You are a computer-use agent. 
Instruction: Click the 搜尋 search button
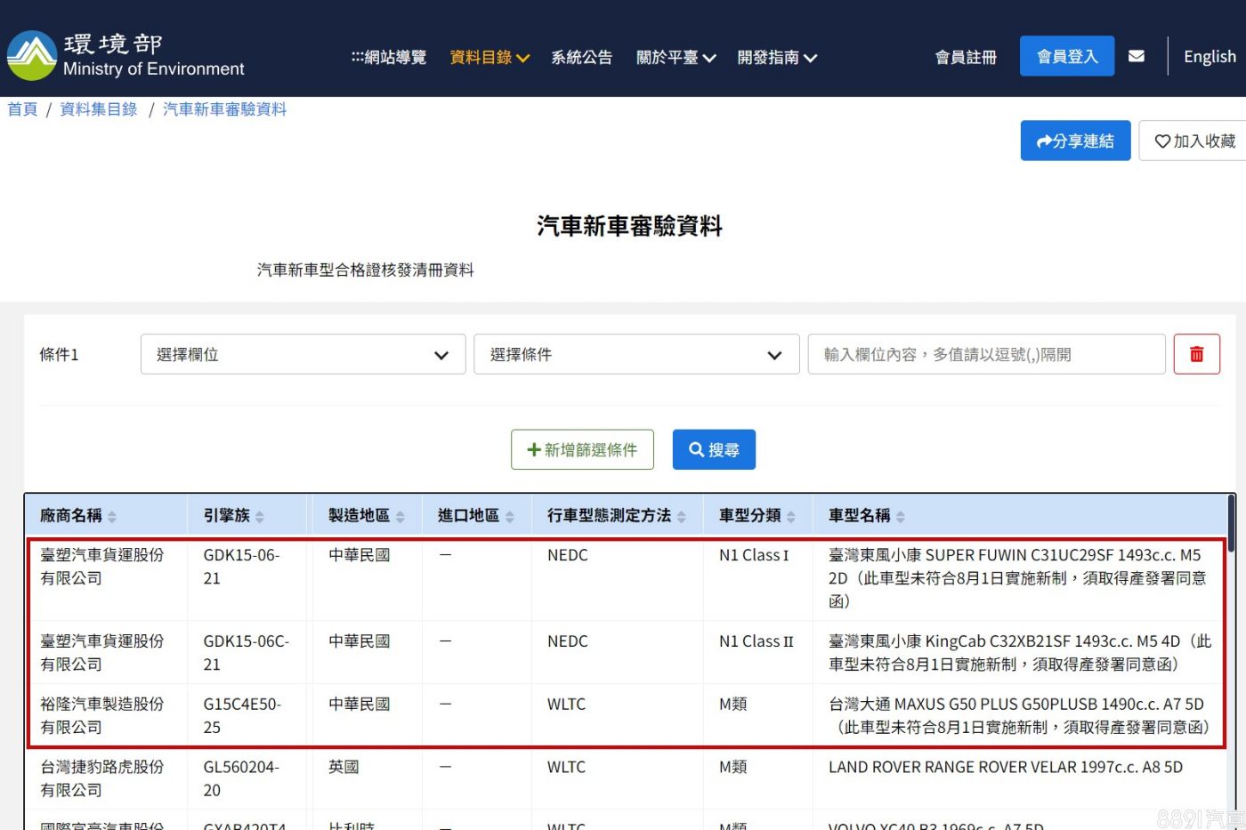coord(714,450)
